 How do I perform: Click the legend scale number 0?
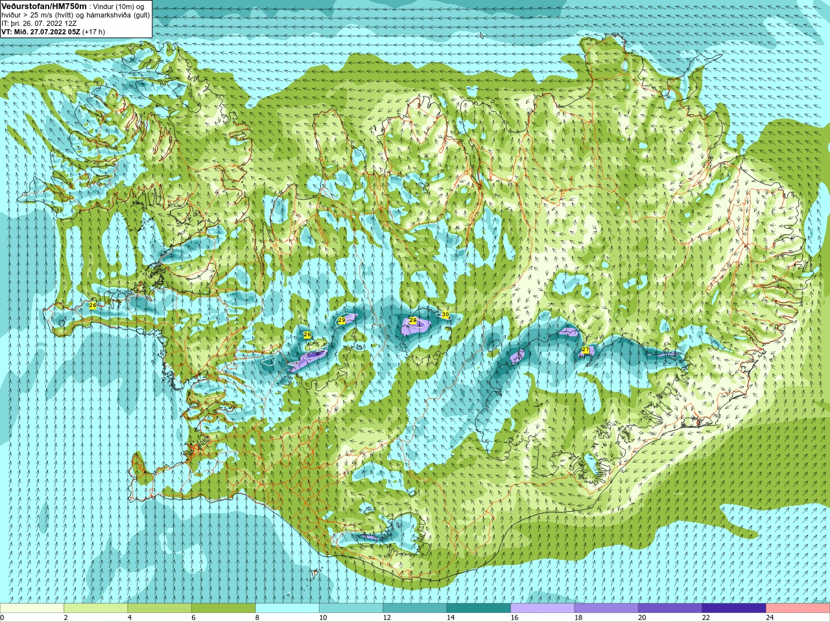(2, 617)
